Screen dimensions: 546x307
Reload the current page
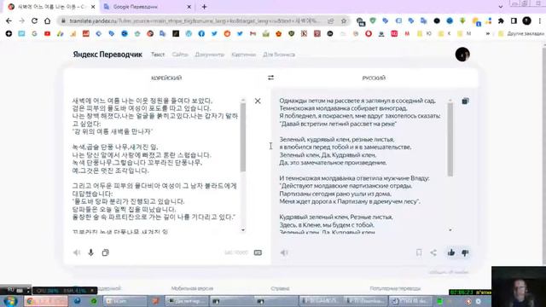[34, 20]
